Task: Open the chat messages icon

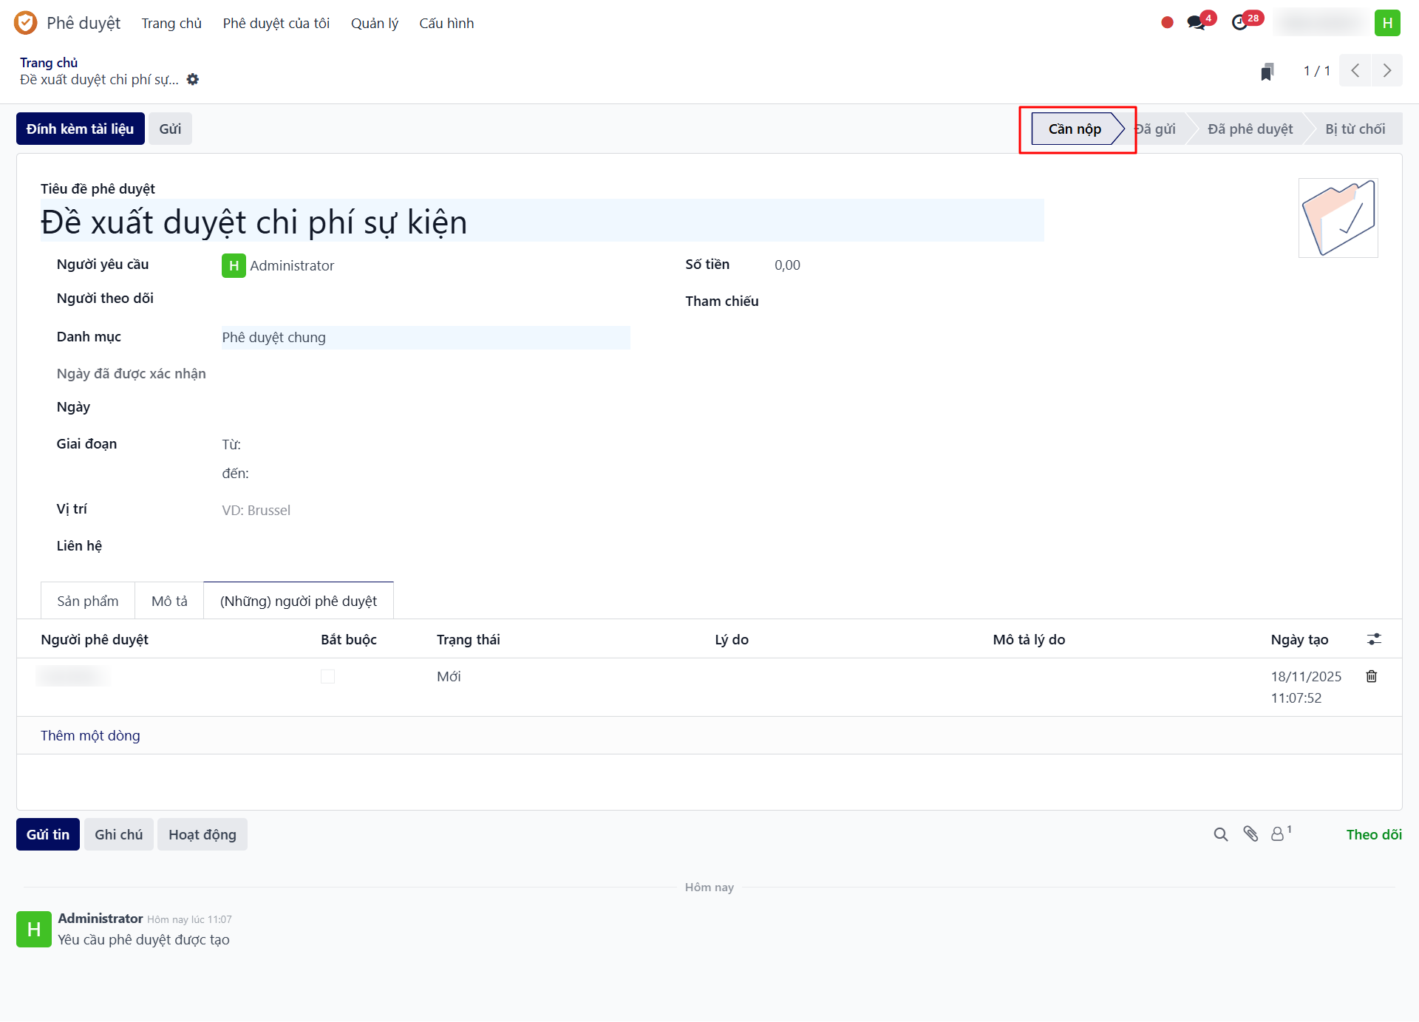Action: click(x=1196, y=23)
